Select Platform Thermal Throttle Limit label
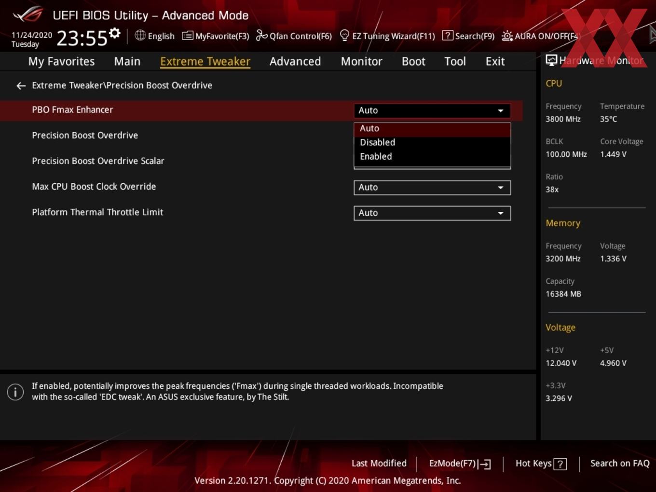This screenshot has width=656, height=492. tap(97, 212)
